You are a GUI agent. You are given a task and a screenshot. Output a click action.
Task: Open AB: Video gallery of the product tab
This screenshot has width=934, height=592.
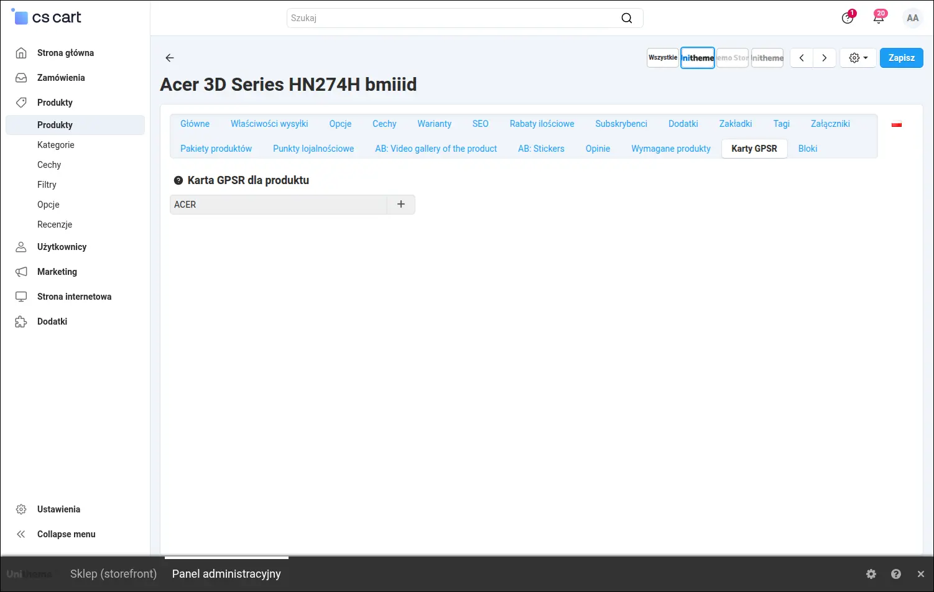pos(436,149)
